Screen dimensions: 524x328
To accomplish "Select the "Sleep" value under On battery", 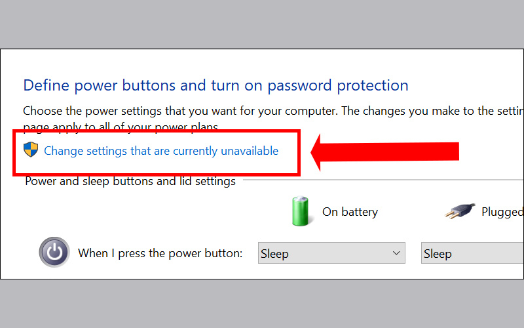I will 274,253.
